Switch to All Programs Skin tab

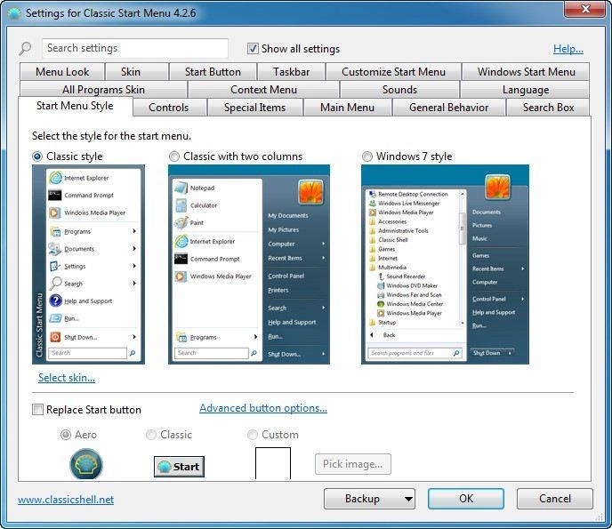(x=103, y=89)
